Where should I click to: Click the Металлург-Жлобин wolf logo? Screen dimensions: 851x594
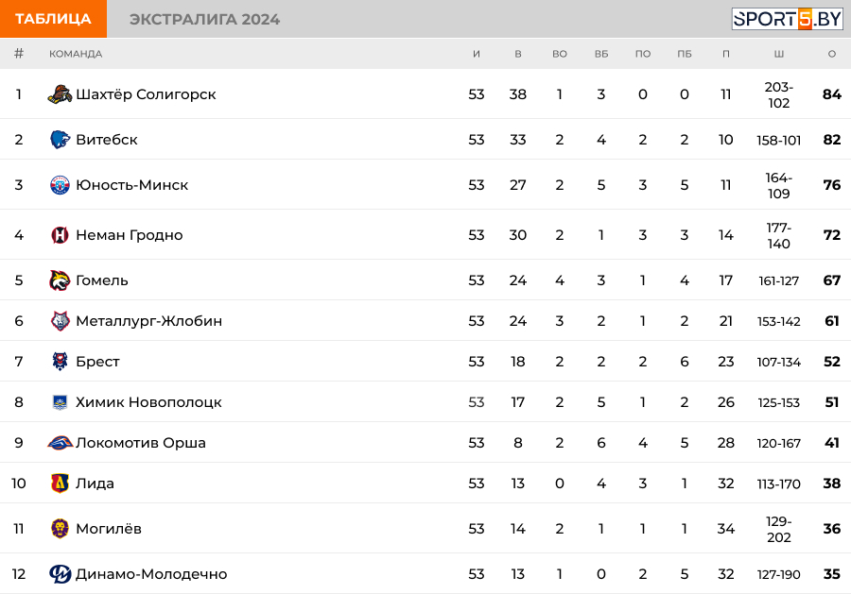coord(60,321)
